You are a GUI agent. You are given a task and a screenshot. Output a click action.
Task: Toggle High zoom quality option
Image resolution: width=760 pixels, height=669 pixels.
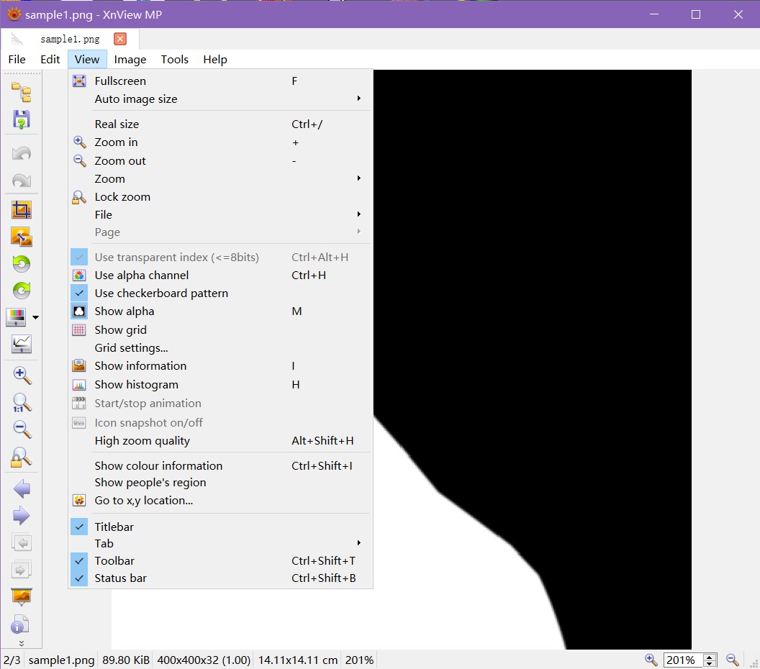(x=220, y=441)
